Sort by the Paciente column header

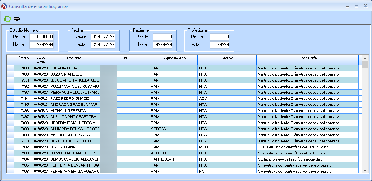[x=74, y=60]
